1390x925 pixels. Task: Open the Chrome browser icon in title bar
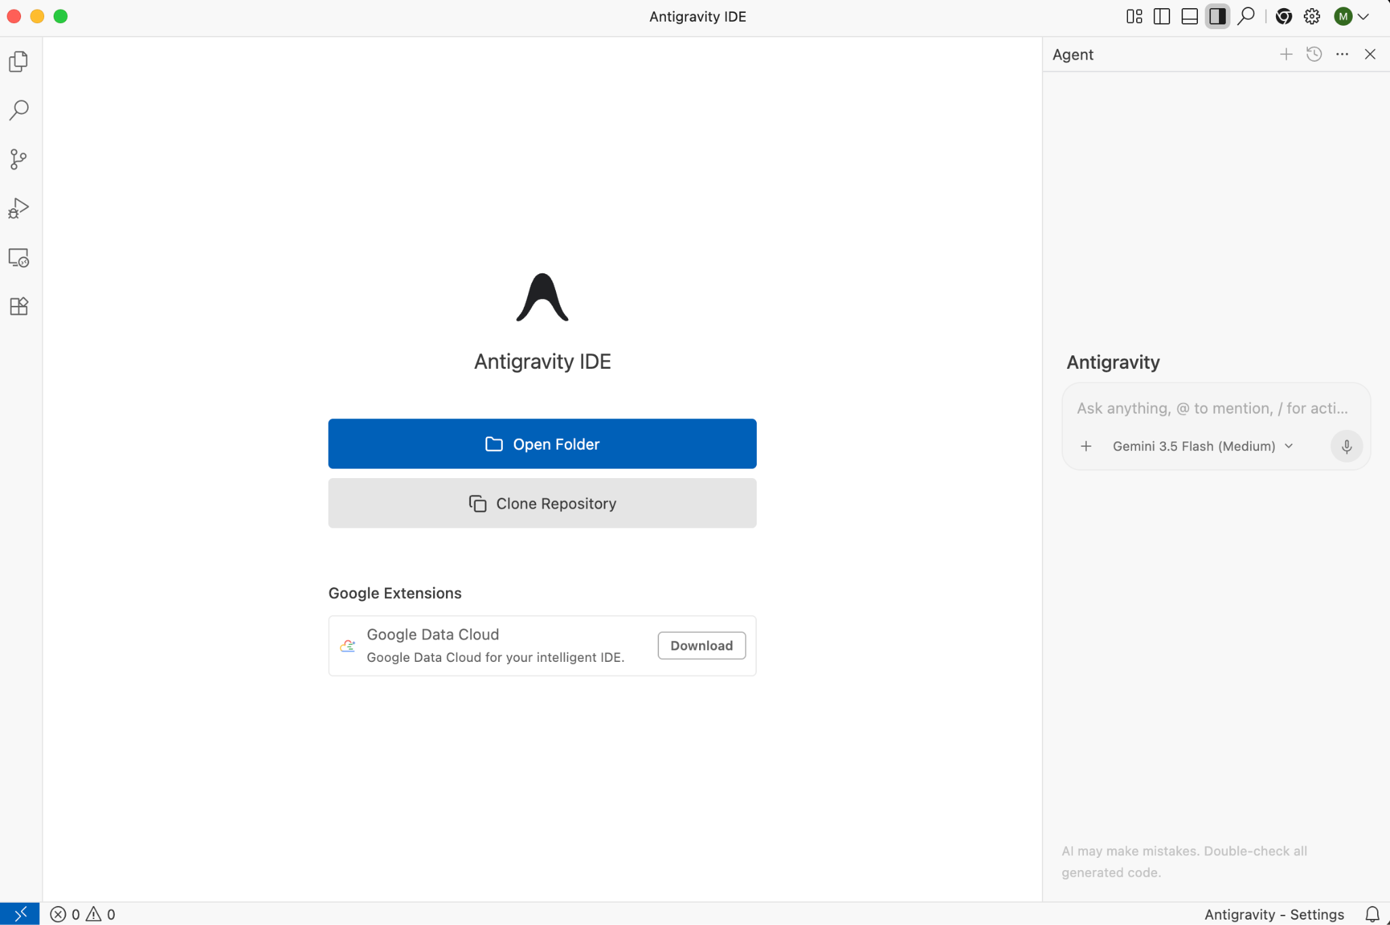[1283, 16]
